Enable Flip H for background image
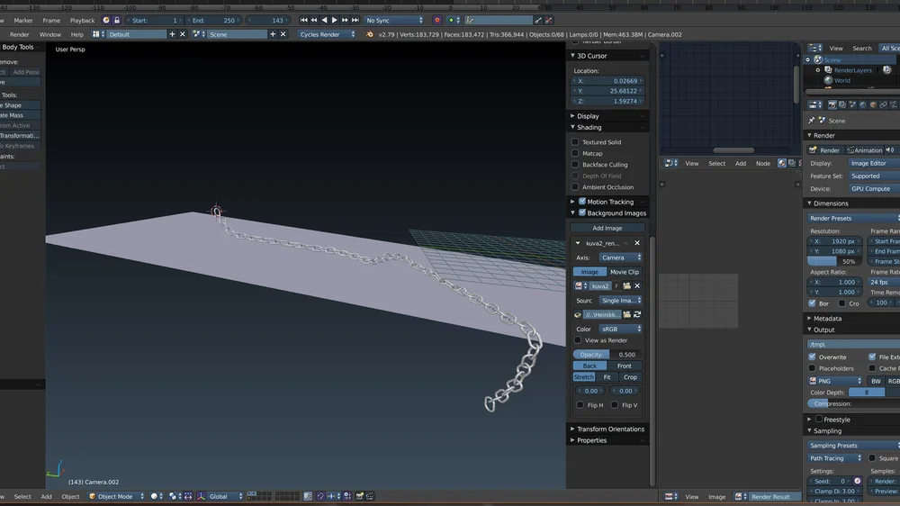 tap(580, 405)
